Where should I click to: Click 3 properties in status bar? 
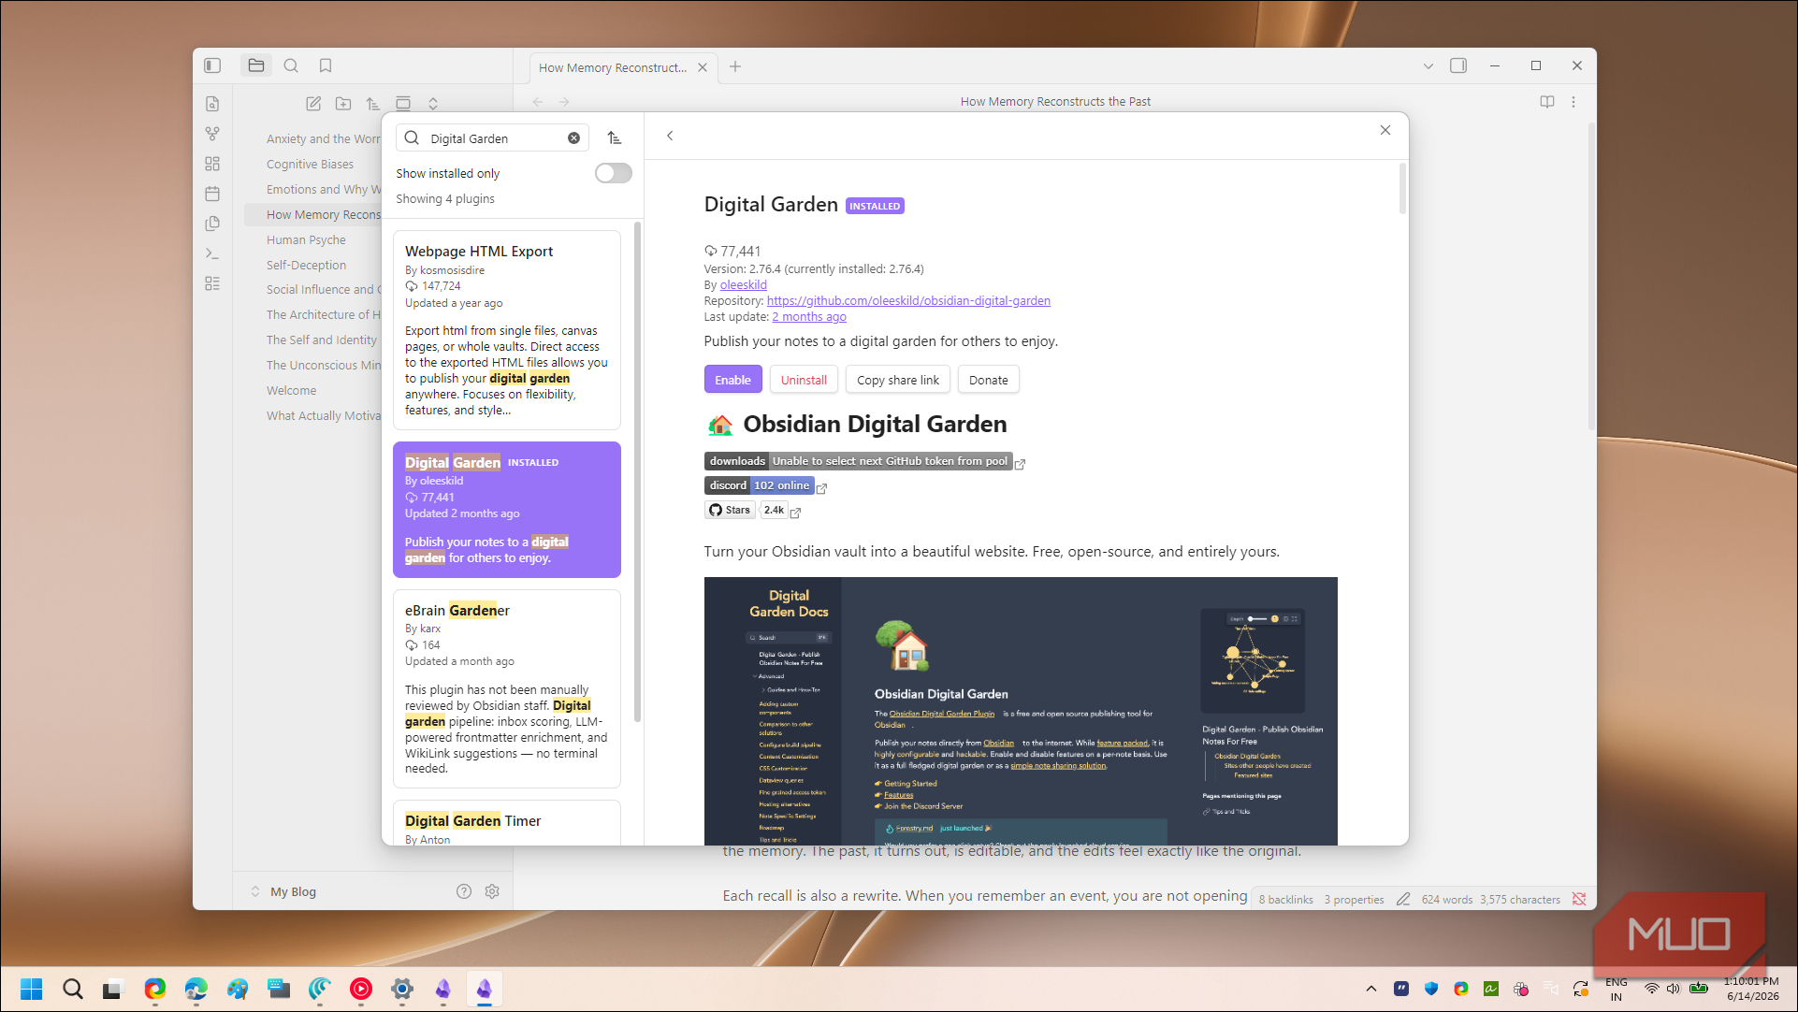(x=1354, y=900)
